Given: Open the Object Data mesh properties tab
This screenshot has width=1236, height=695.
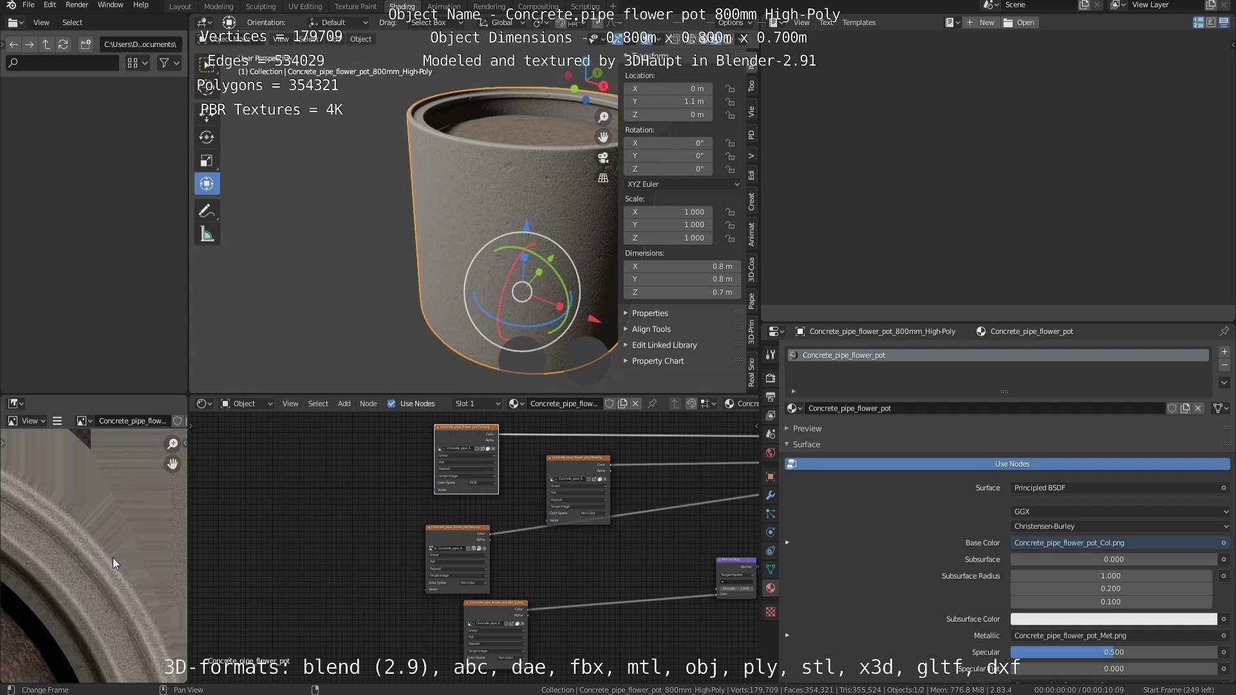Looking at the screenshot, I should [x=771, y=570].
